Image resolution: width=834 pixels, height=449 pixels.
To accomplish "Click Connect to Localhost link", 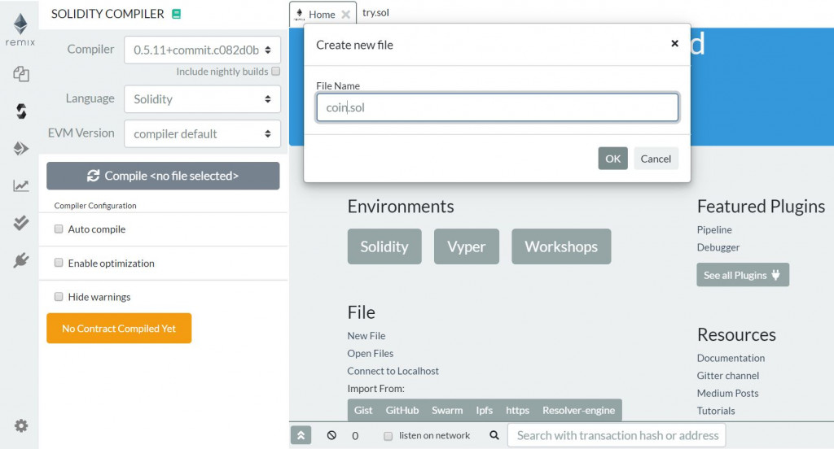I will [393, 371].
